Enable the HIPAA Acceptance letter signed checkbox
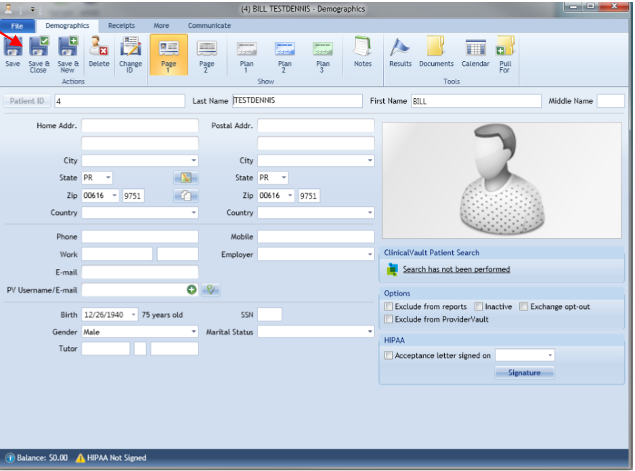The image size is (635, 471). pos(389,356)
